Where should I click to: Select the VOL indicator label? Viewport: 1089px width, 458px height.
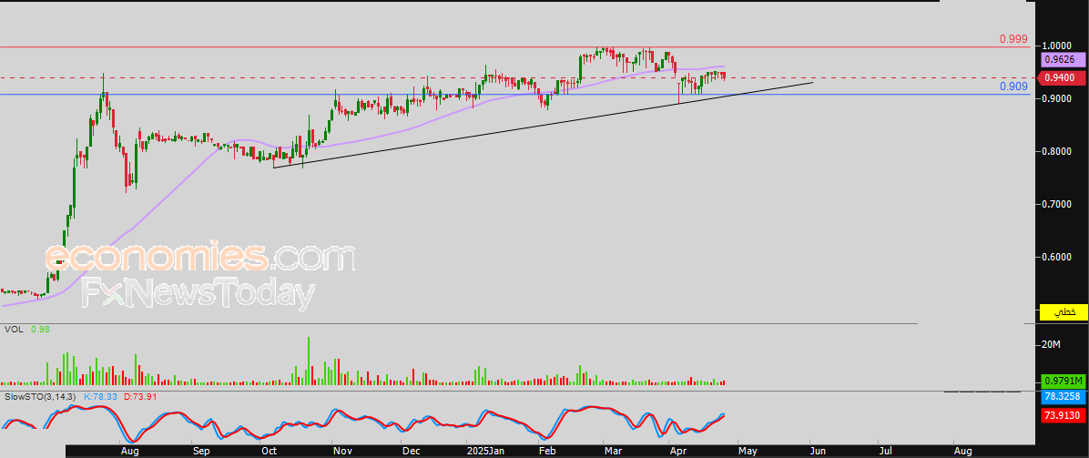pyautogui.click(x=14, y=330)
